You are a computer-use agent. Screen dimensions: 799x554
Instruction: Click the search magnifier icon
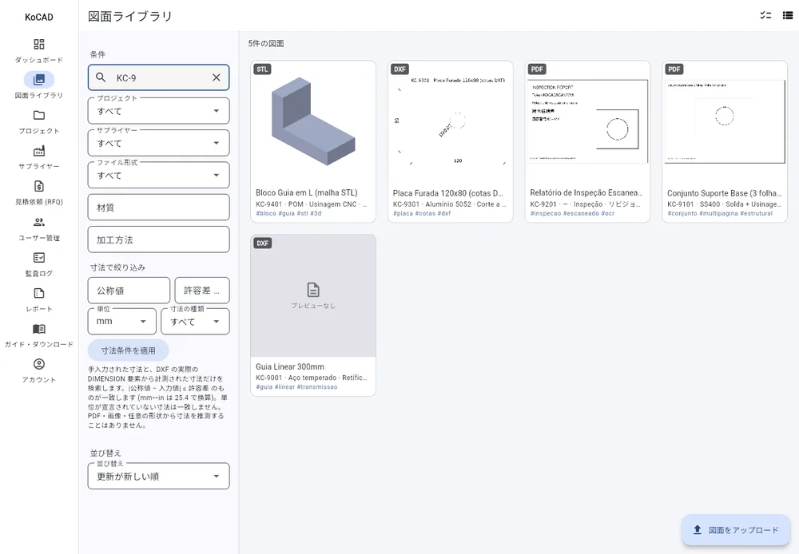pyautogui.click(x=101, y=77)
